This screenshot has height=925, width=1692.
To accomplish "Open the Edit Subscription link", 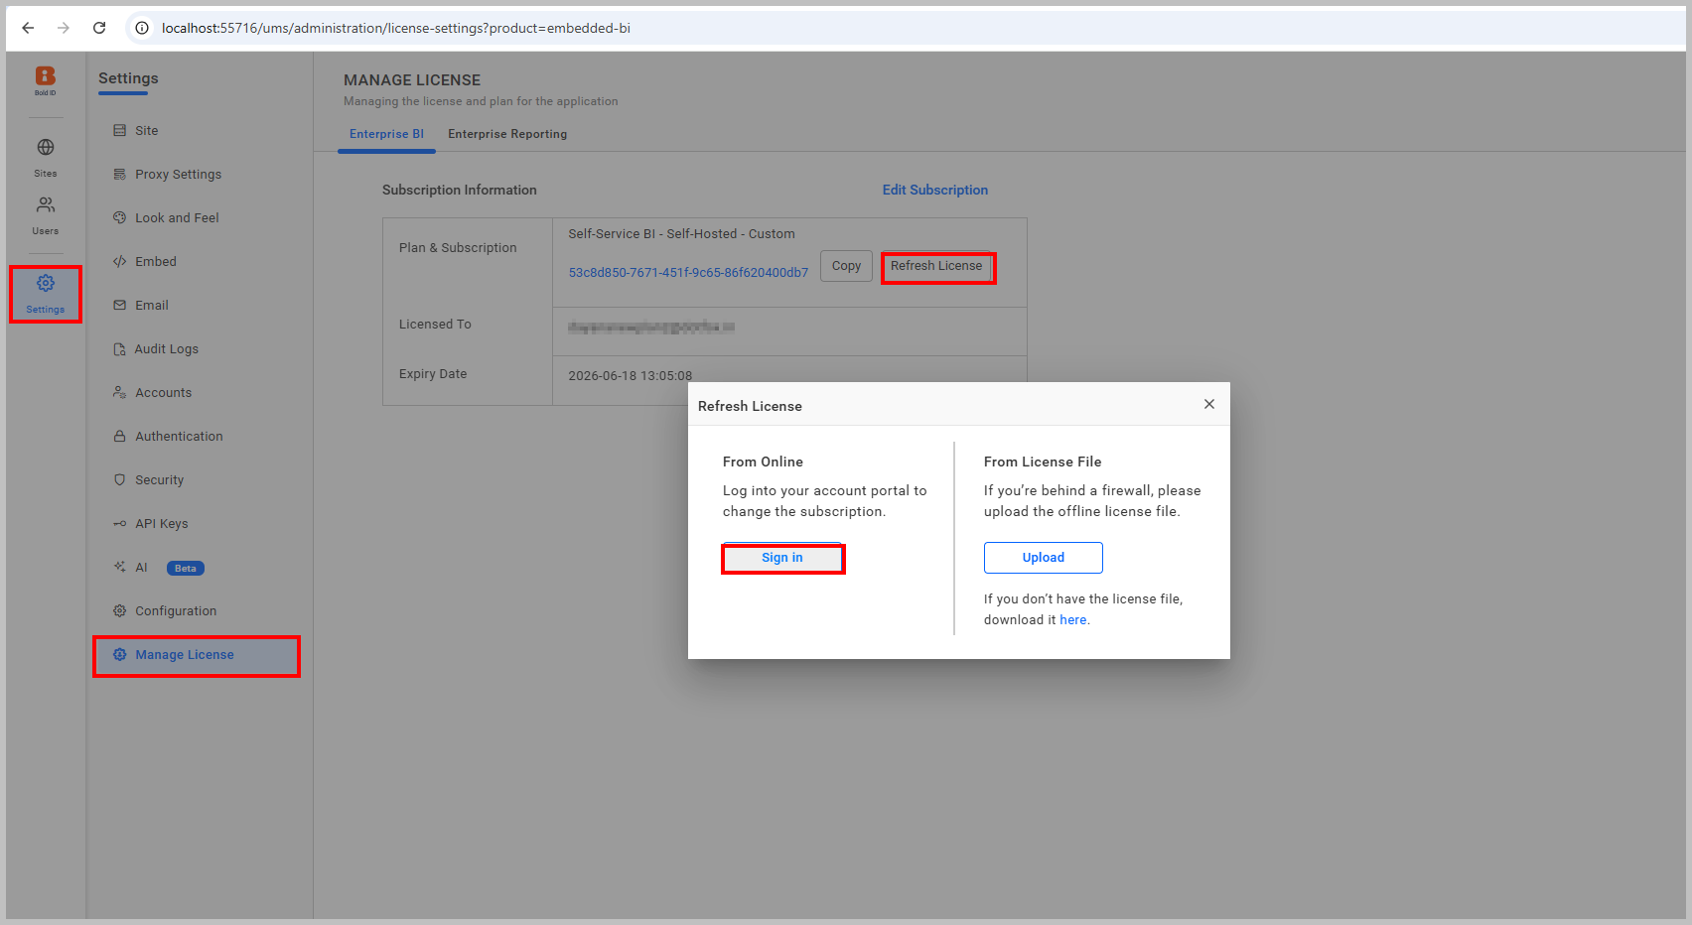I will (934, 190).
